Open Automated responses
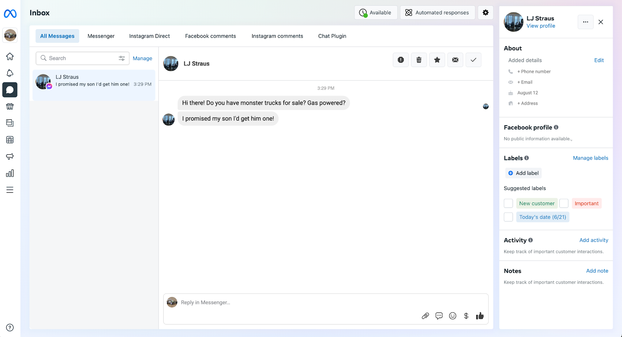Viewport: 622px width, 337px height. click(x=438, y=12)
